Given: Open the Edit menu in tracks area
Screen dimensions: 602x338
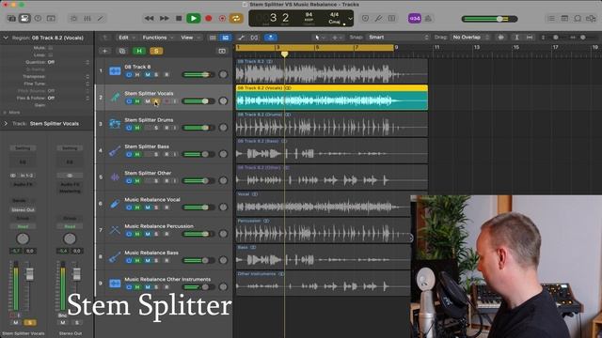Looking at the screenshot, I should [126, 38].
